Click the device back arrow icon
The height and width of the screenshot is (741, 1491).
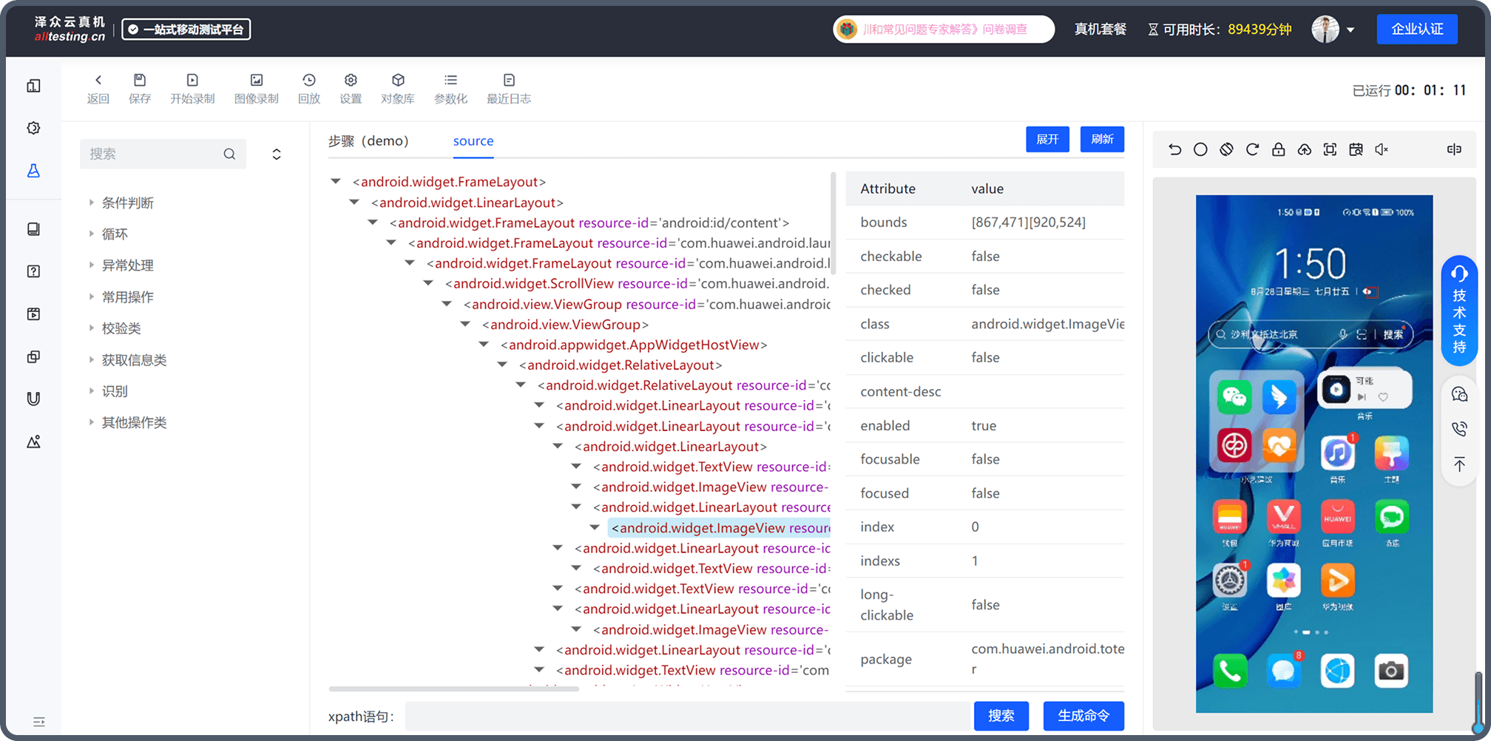(1174, 149)
